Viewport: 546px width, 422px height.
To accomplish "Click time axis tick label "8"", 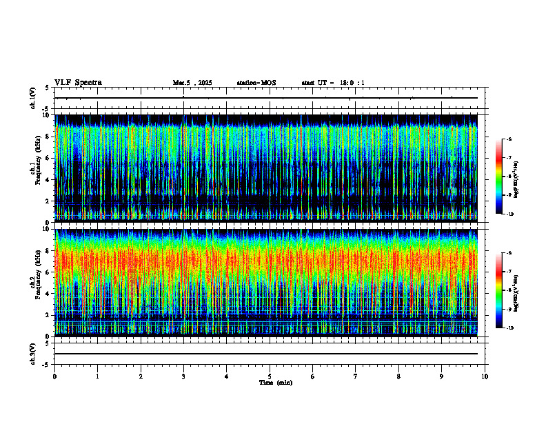I will point(398,376).
